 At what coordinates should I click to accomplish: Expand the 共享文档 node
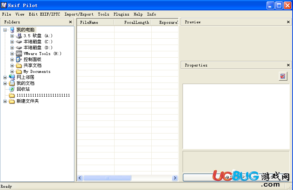point(12,66)
